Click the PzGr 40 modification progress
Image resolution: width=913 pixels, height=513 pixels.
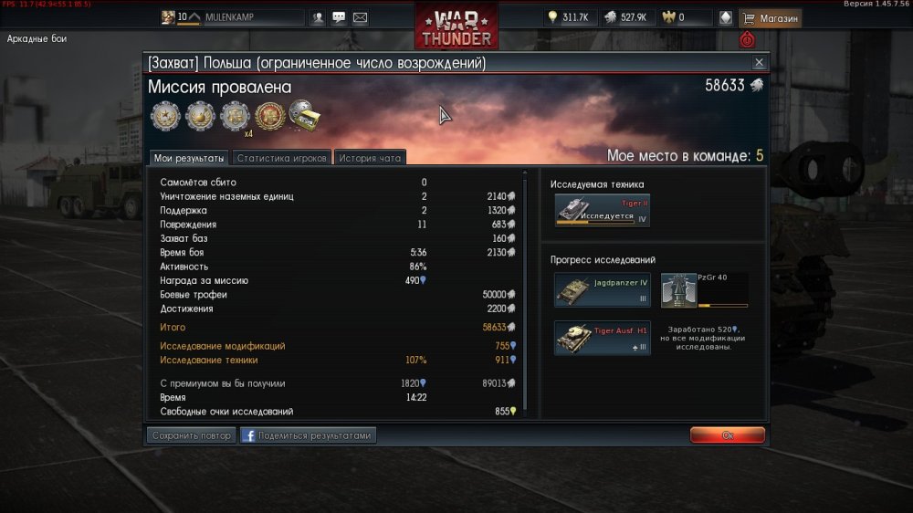(x=705, y=290)
